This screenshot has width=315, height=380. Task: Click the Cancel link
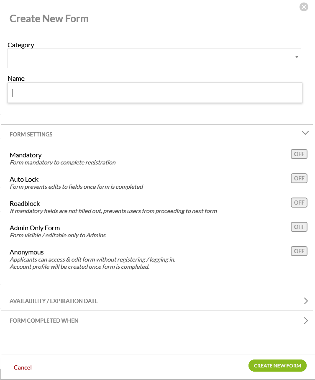coord(23,367)
